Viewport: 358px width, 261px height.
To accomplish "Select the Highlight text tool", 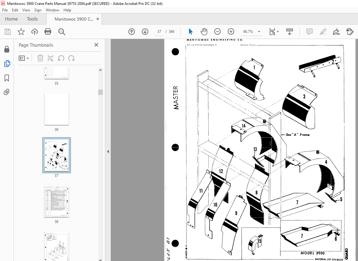I will tap(323, 32).
